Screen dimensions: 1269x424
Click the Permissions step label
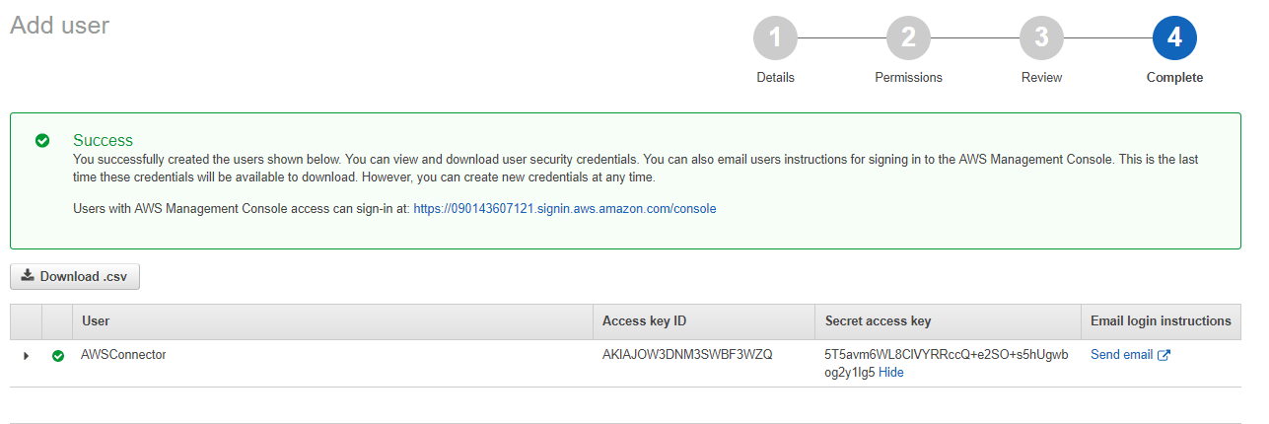coord(908,77)
